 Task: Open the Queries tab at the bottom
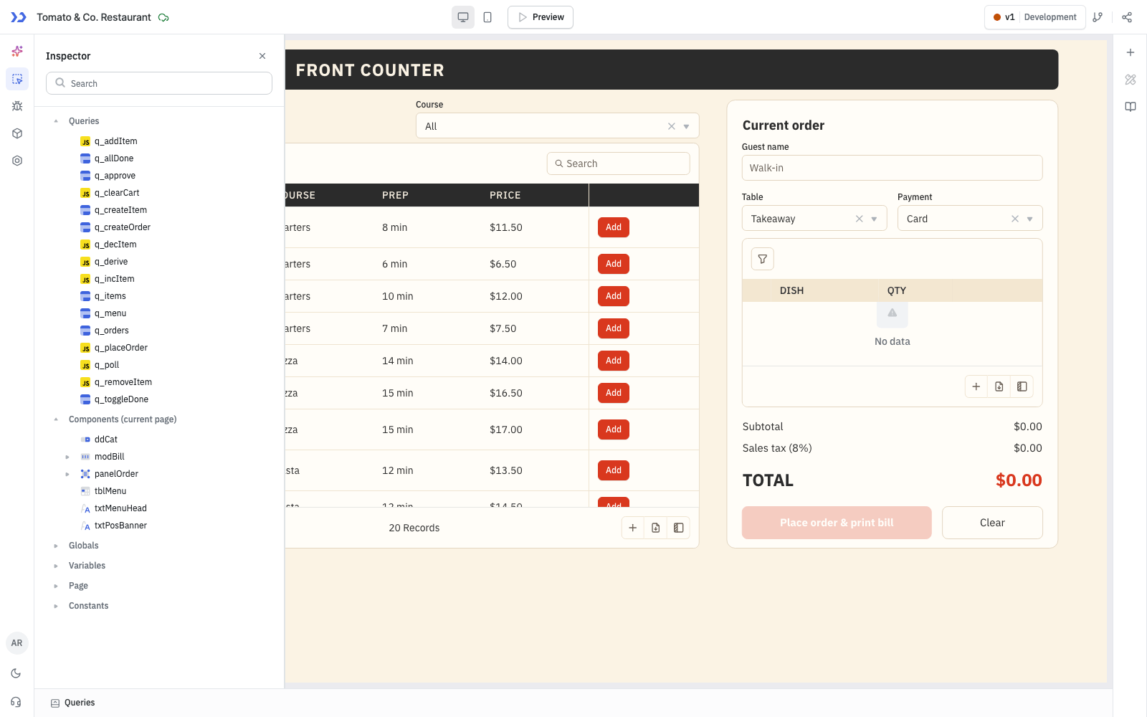click(x=72, y=703)
